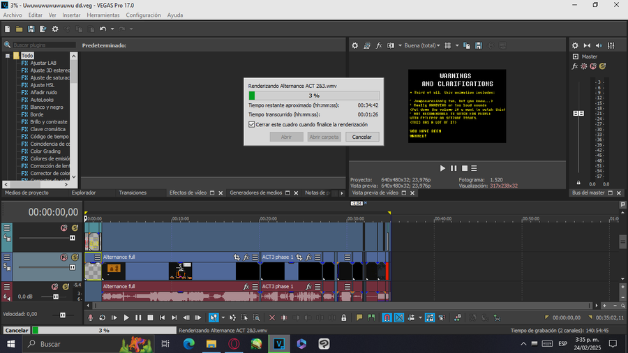Cancel rendering in the dialog

(361, 137)
